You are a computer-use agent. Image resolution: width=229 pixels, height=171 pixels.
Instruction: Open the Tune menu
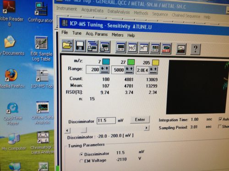point(77,33)
